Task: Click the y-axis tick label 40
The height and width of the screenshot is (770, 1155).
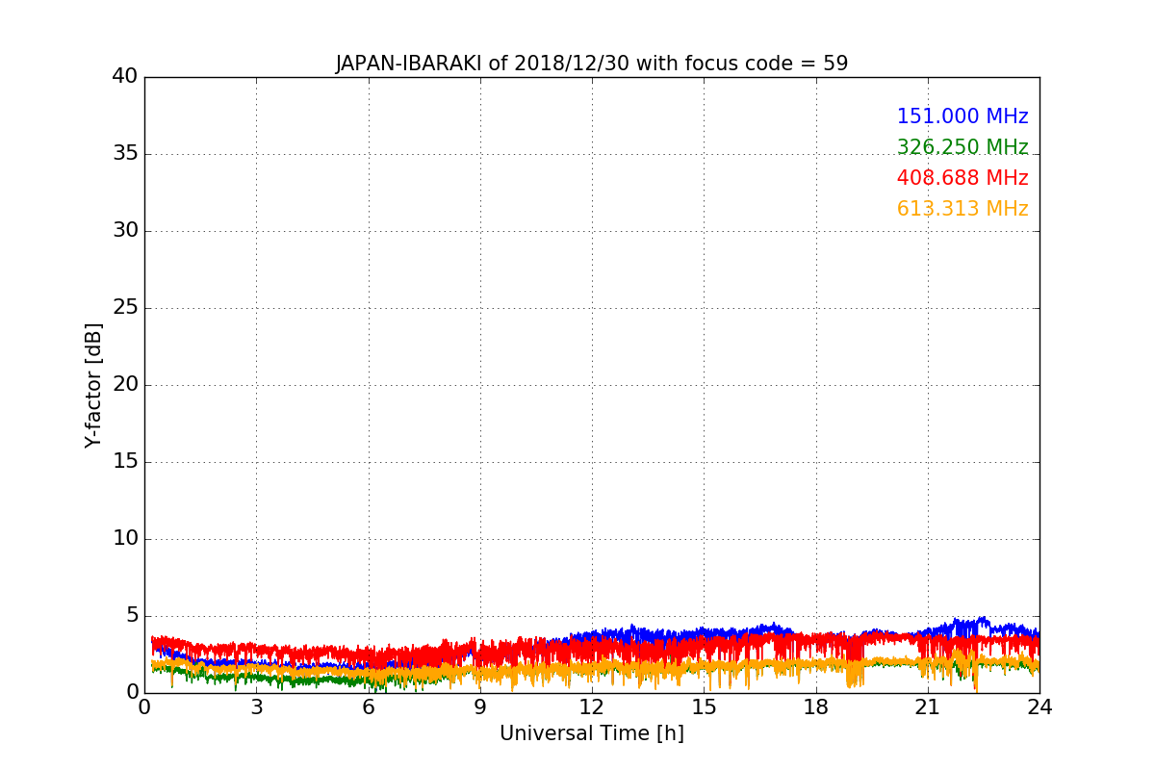Action: 125,76
